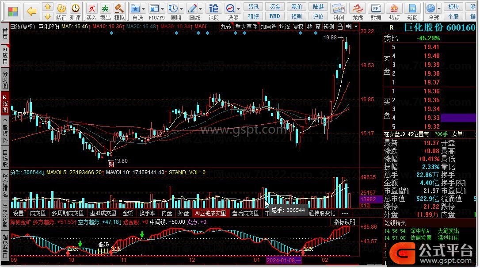480x268 pixels.
Task: Click the 加自选 add to watchlist button
Action: pos(268,27)
